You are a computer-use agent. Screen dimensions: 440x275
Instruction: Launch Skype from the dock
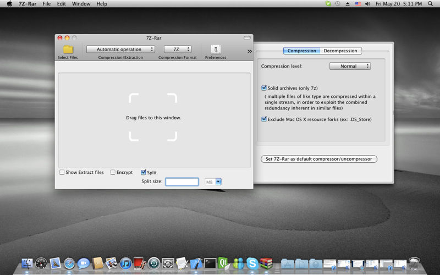pyautogui.click(x=252, y=264)
